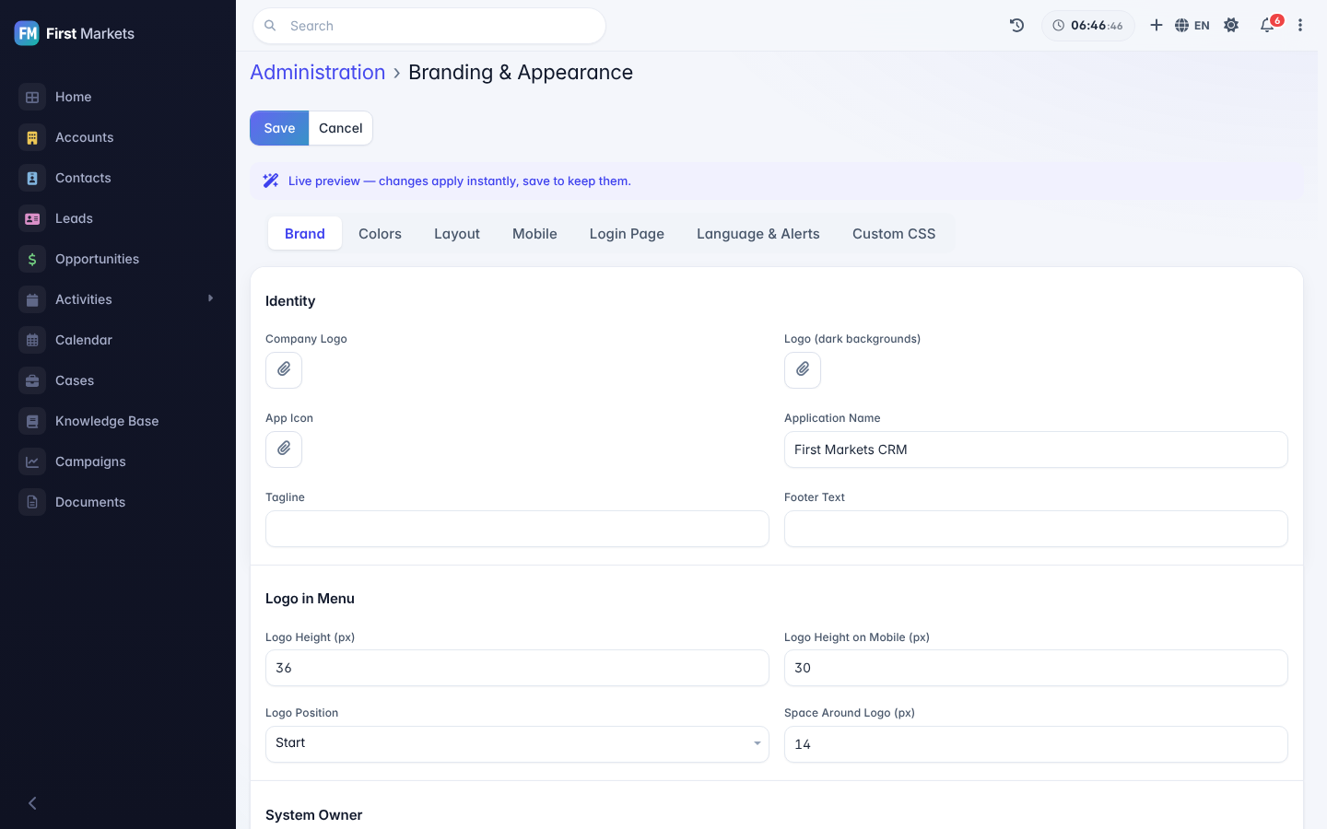Open Campaigns in the sidebar
The image size is (1327, 829).
[x=118, y=461]
